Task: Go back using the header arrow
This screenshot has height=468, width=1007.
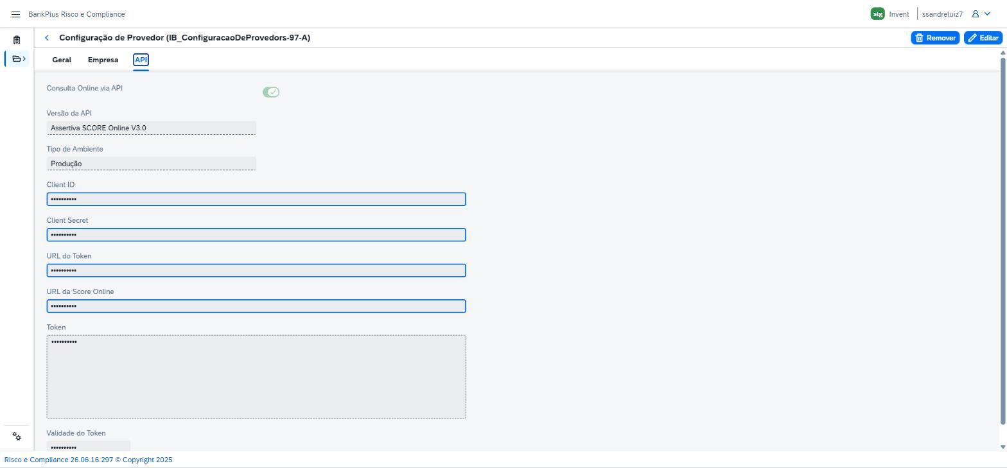Action: [47, 38]
